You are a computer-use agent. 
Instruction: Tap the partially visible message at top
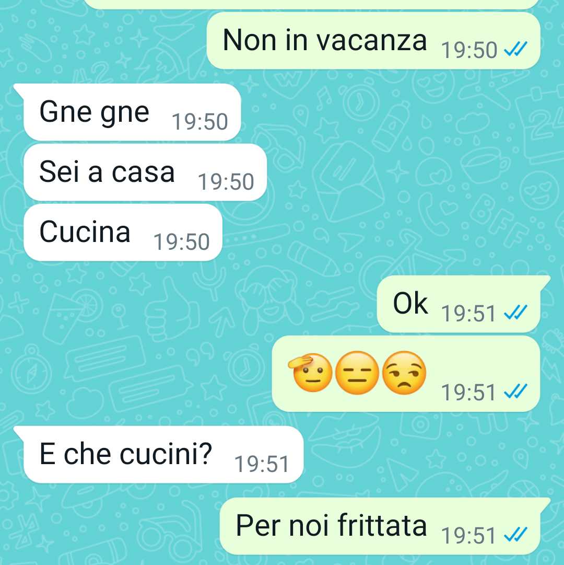pyautogui.click(x=311, y=4)
